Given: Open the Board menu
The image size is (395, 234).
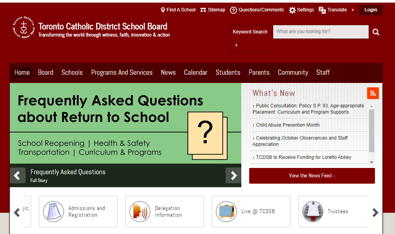Looking at the screenshot, I should click(x=46, y=73).
